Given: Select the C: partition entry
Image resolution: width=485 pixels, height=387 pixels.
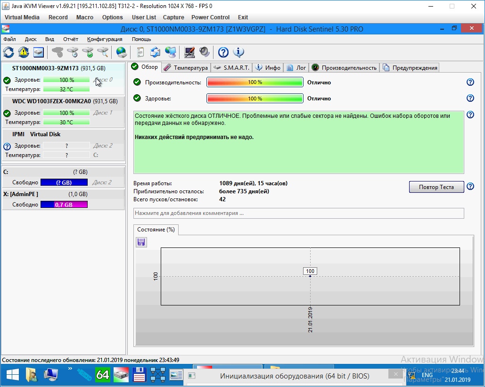Looking at the screenshot, I should click(63, 177).
